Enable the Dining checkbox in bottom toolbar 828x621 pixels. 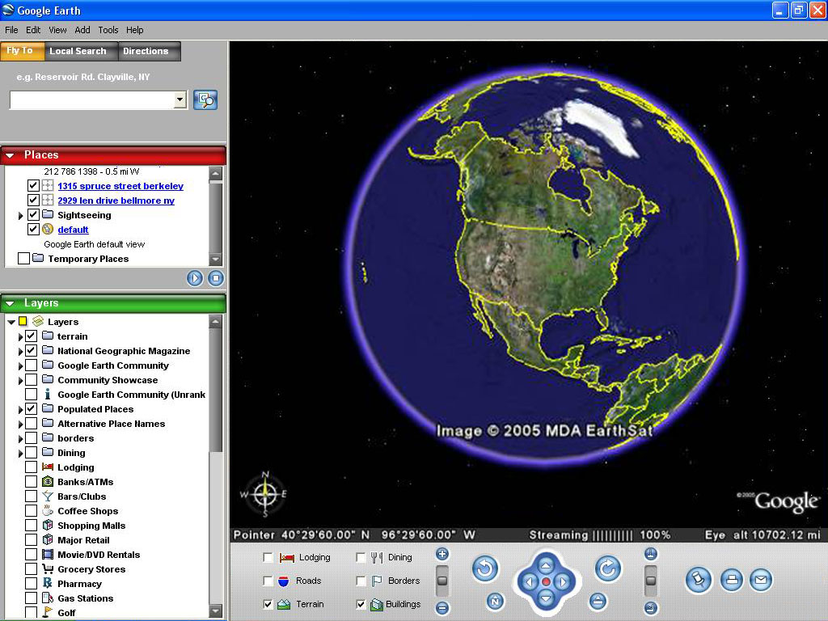(361, 557)
